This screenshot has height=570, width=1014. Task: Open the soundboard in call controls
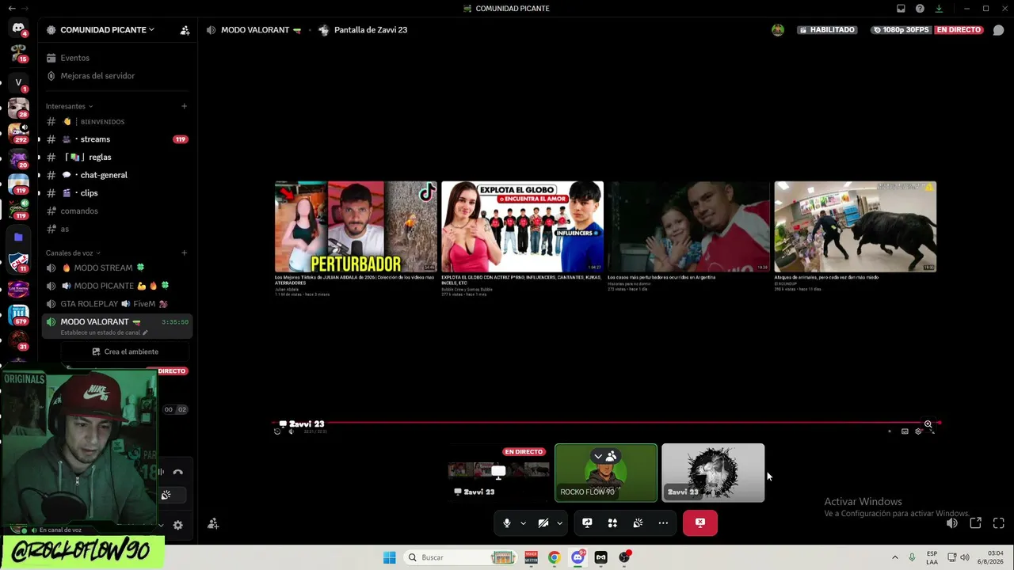(x=638, y=522)
